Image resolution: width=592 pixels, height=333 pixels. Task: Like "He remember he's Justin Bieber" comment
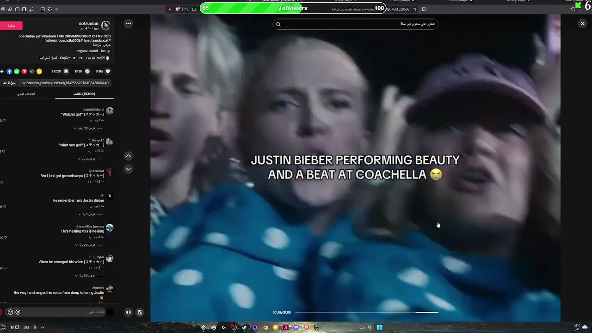4,206
